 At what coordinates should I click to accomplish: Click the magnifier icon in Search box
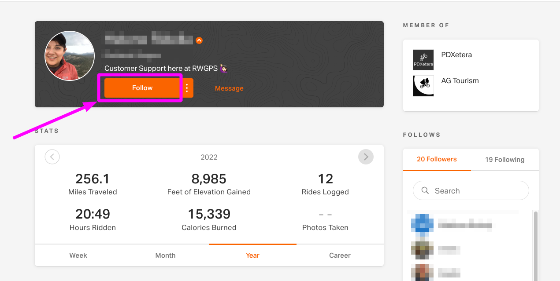coord(425,190)
